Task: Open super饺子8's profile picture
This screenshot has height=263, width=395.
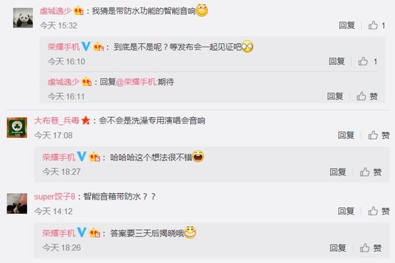Action: click(17, 204)
